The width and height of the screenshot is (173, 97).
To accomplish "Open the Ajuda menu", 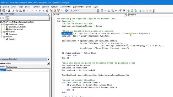I will (x=96, y=7).
